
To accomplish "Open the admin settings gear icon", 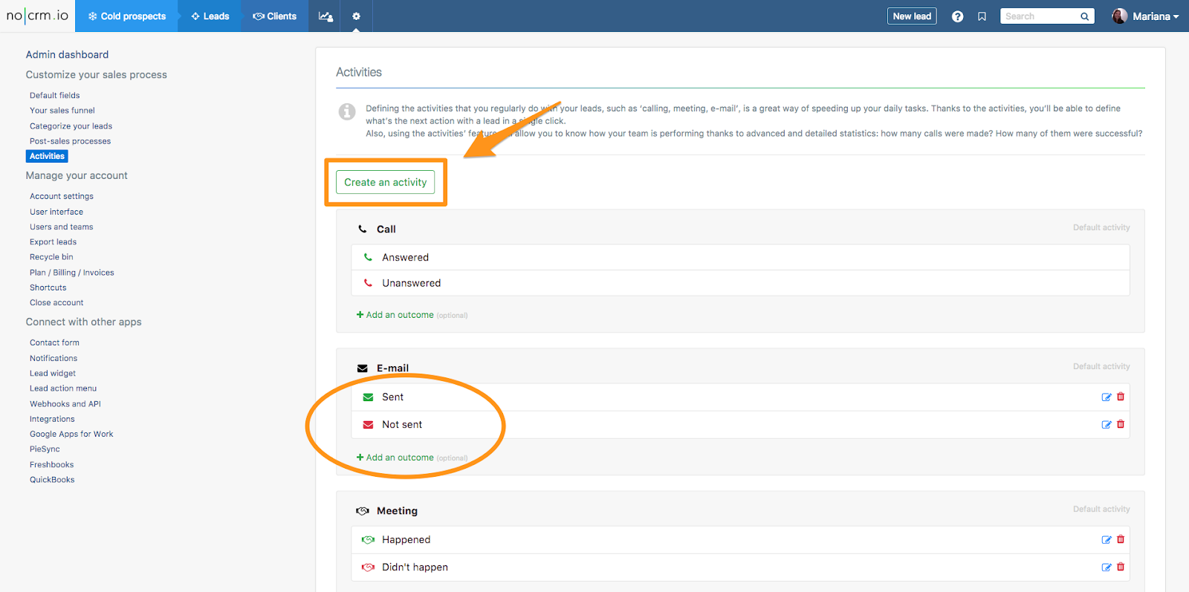I will 356,16.
